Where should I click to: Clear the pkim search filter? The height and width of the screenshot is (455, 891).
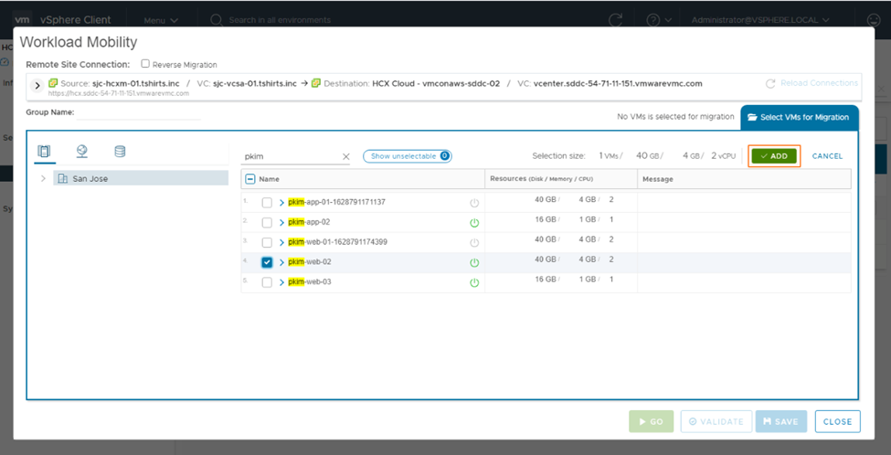coord(345,156)
